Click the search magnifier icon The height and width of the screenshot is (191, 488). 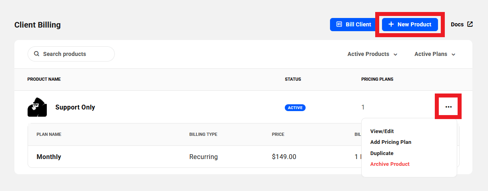(x=36, y=54)
